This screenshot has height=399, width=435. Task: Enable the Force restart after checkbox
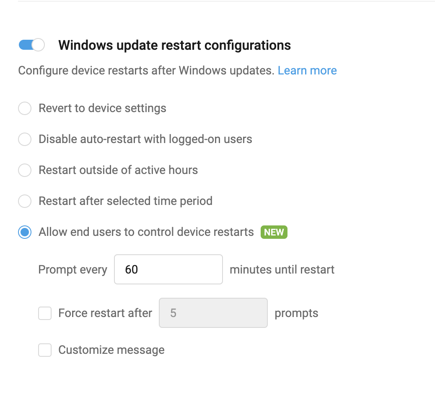click(45, 313)
